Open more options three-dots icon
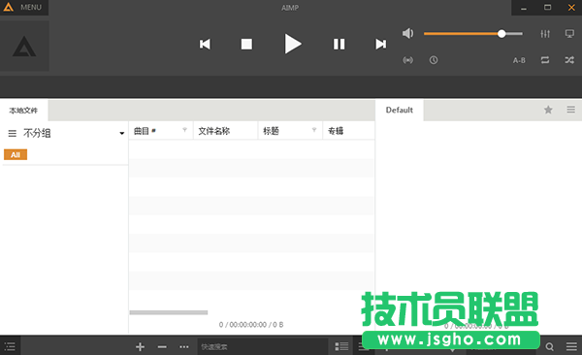The height and width of the screenshot is (355, 582). [184, 347]
